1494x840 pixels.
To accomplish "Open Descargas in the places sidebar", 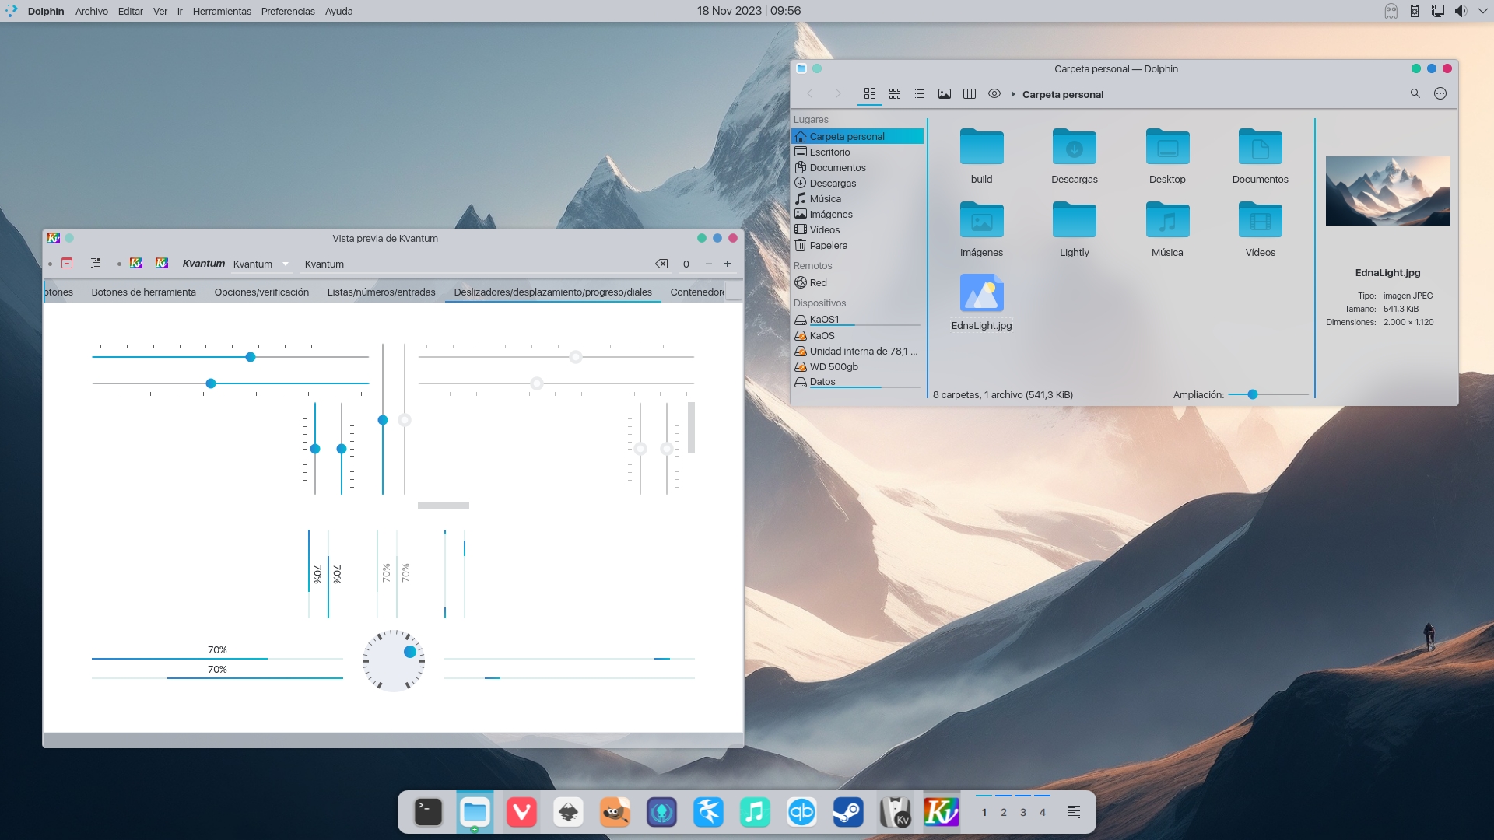I will point(857,183).
